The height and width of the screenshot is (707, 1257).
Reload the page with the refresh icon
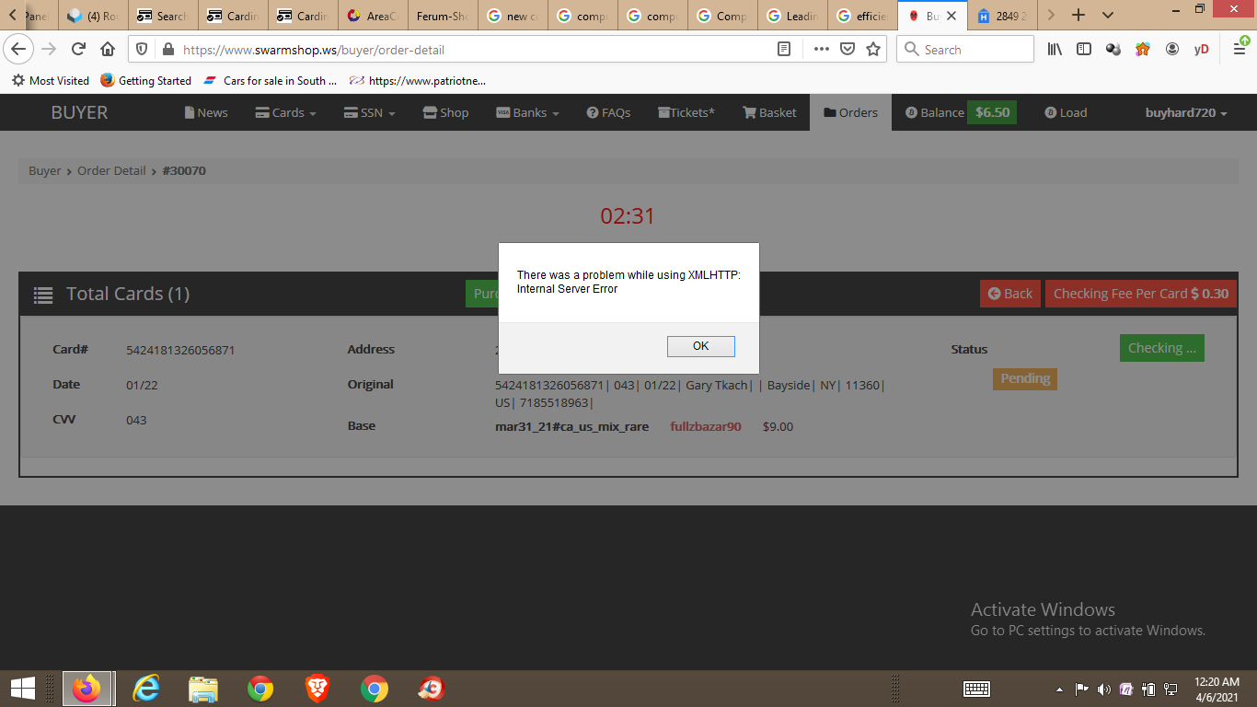click(x=79, y=50)
